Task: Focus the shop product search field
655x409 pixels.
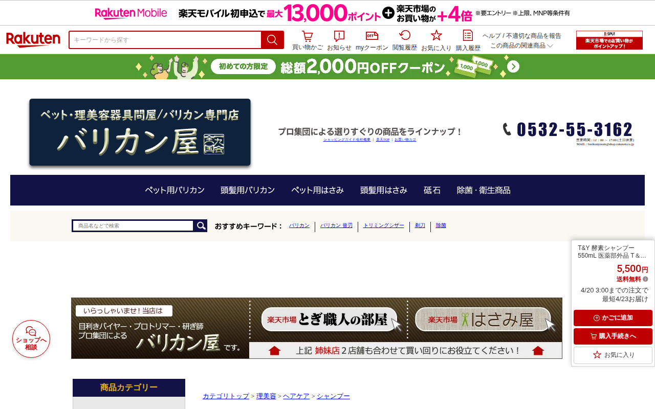Action: click(x=133, y=225)
